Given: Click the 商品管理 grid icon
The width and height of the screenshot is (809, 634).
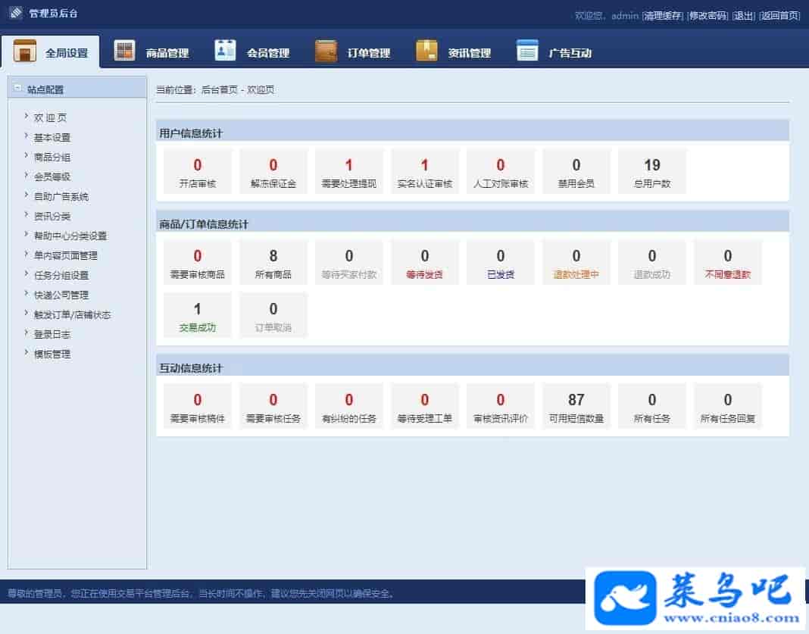Looking at the screenshot, I should [124, 51].
